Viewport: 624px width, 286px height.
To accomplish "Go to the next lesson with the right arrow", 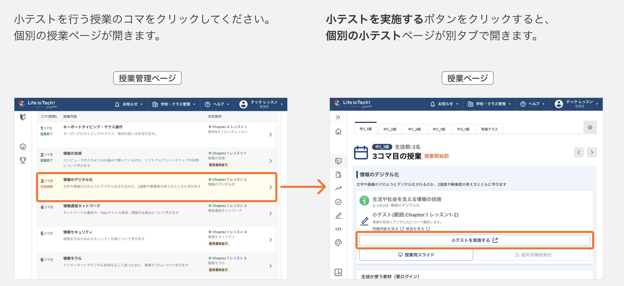I will pos(592,153).
